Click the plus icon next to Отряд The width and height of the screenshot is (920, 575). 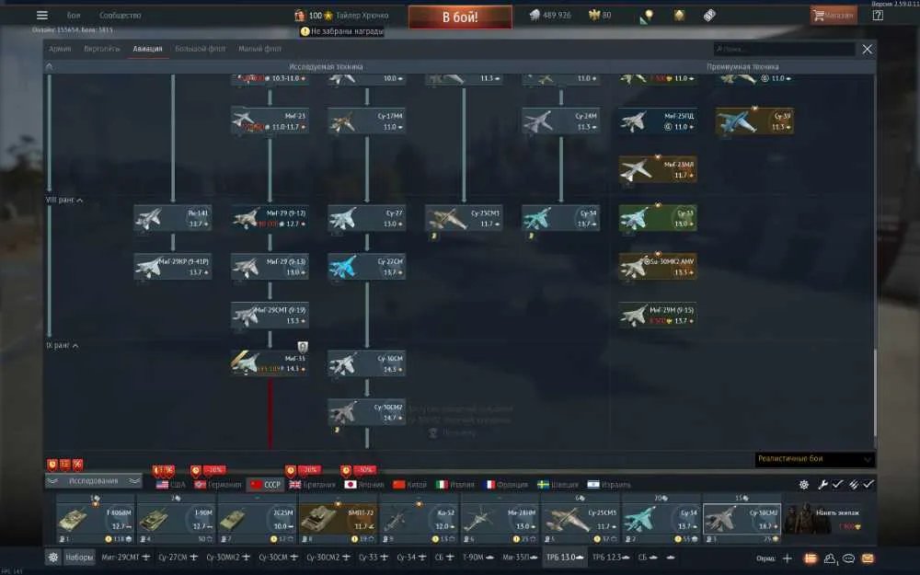click(788, 558)
